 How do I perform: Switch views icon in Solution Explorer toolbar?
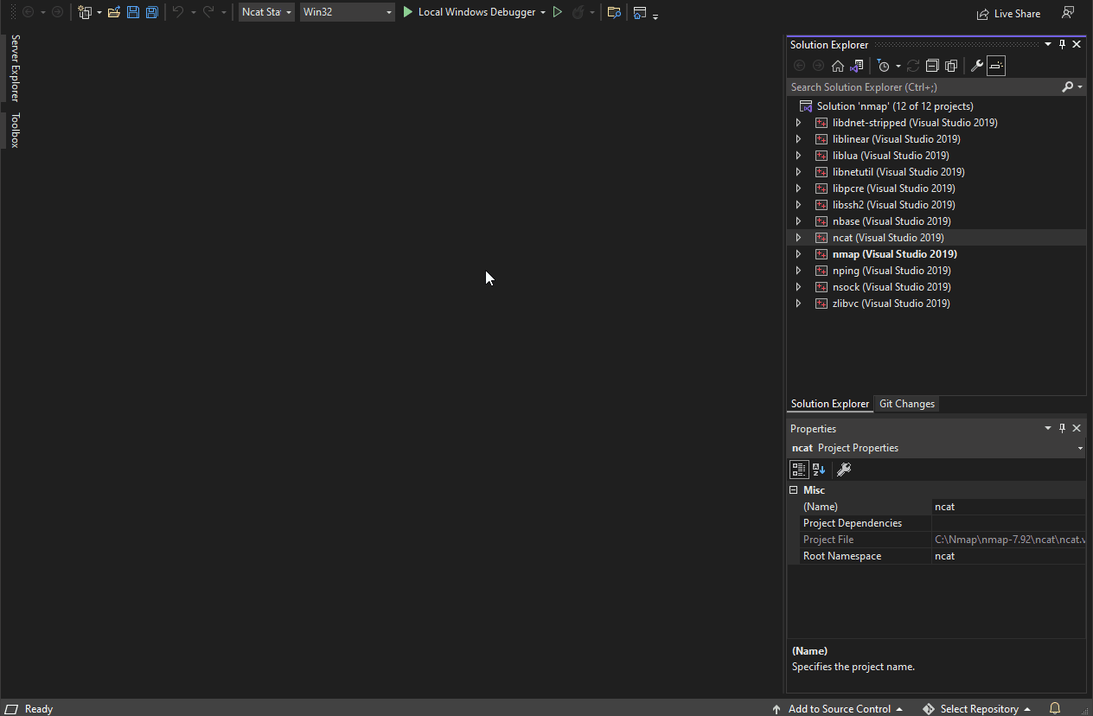click(856, 66)
